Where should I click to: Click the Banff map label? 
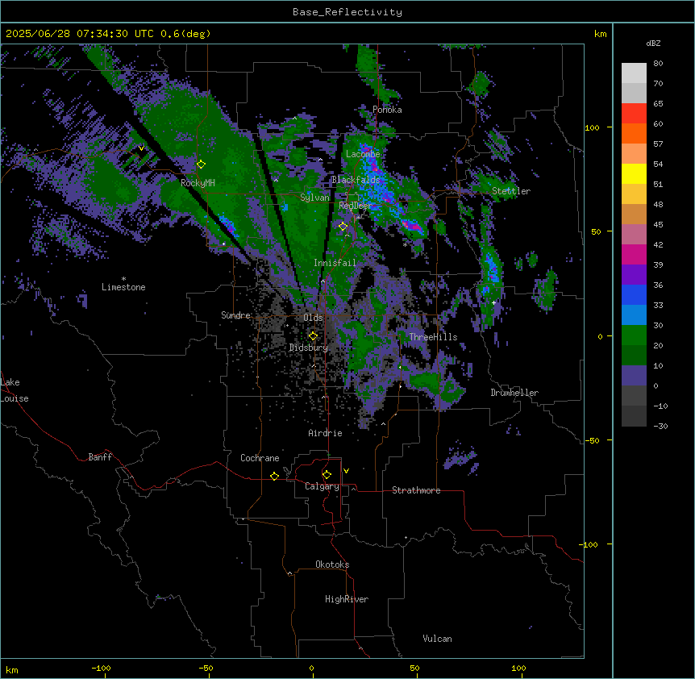tap(100, 457)
